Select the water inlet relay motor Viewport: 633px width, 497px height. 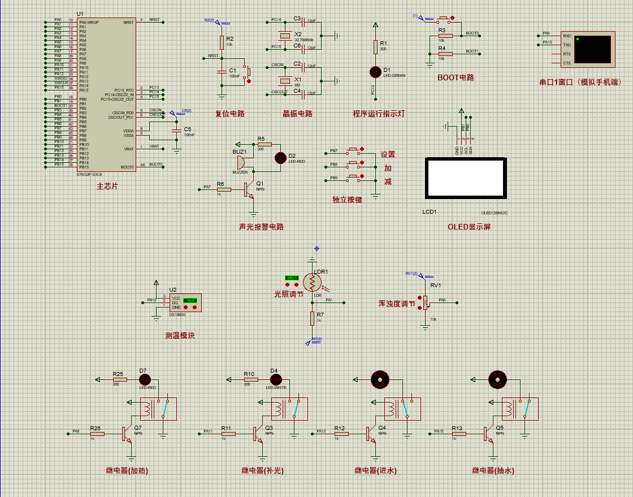coord(380,379)
